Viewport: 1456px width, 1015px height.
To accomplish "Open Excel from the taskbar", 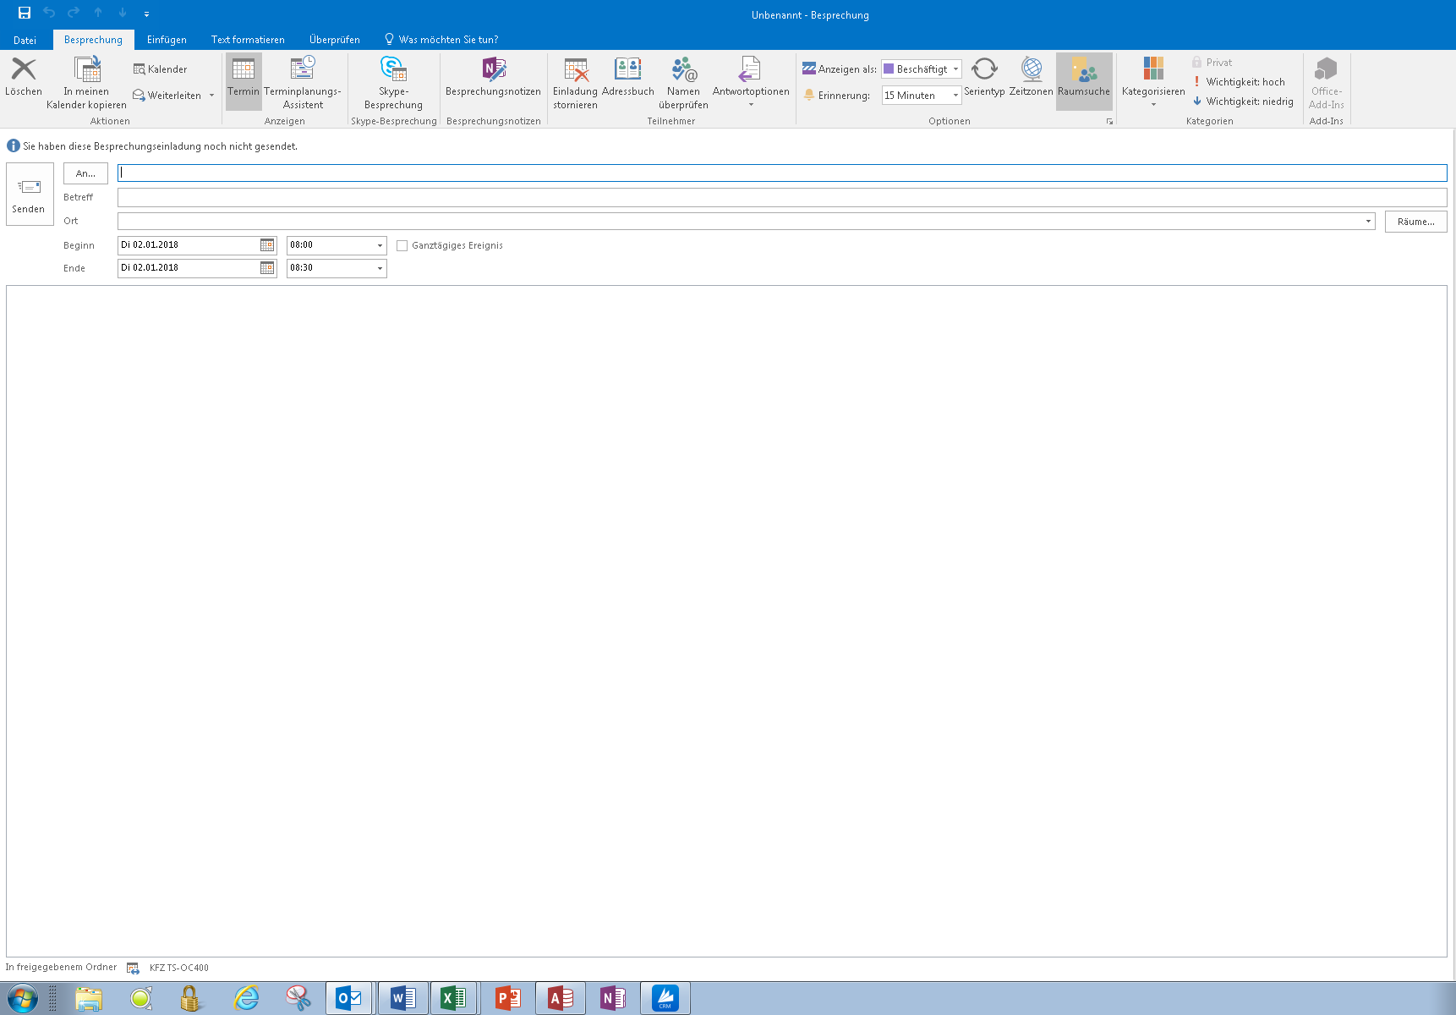I will (454, 998).
